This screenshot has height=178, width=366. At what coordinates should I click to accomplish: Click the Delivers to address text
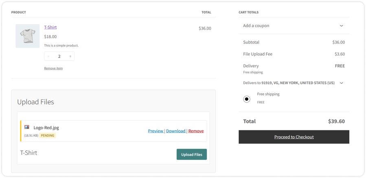[x=289, y=83]
